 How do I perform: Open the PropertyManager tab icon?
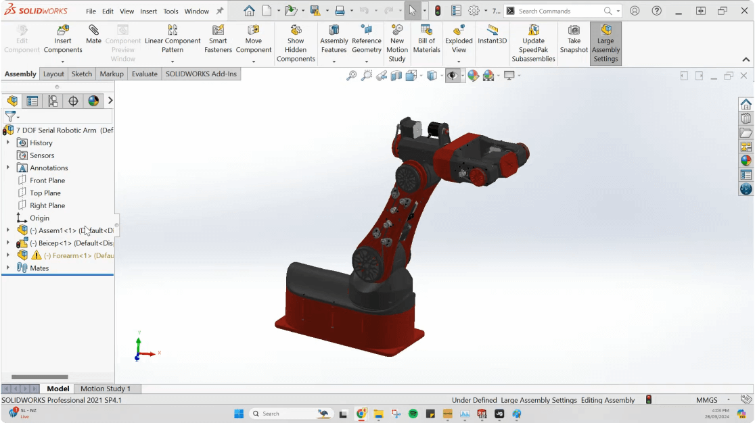pos(32,101)
